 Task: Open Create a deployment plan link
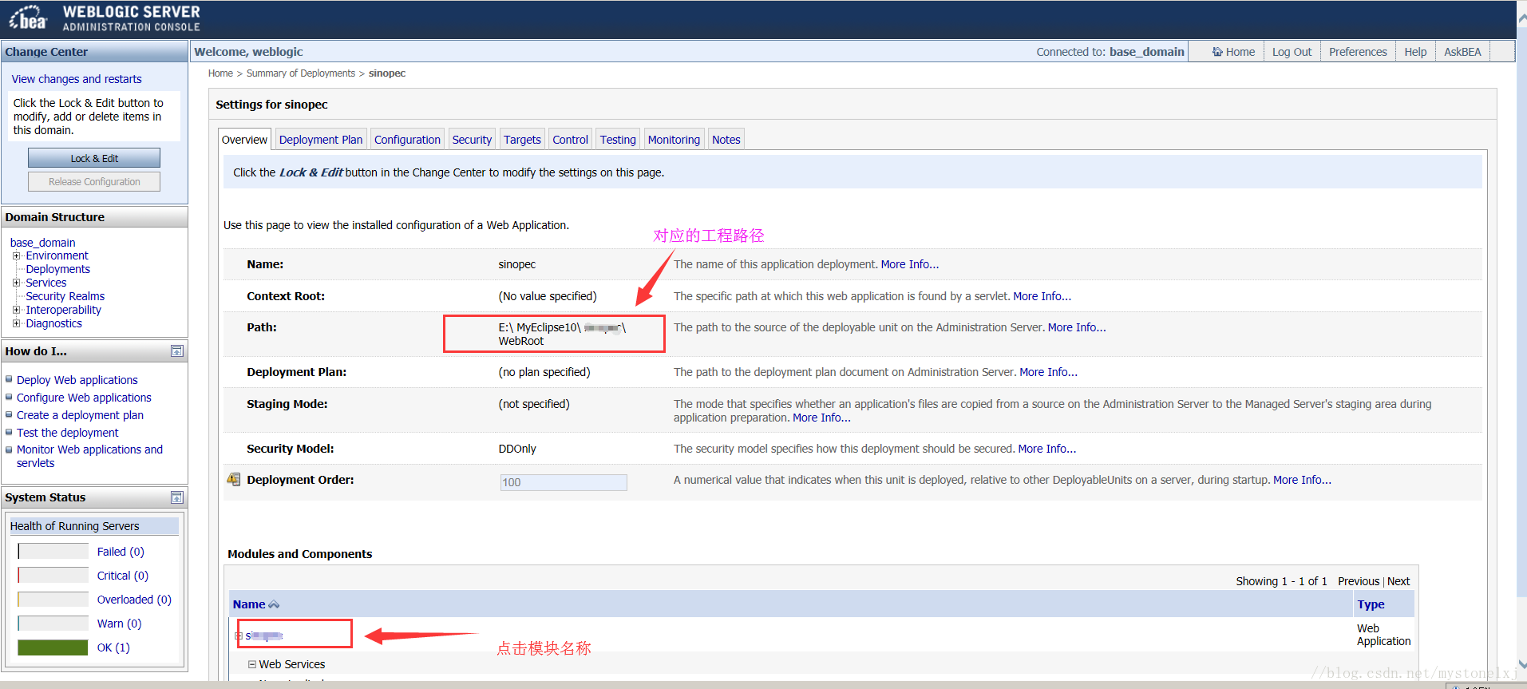point(80,415)
